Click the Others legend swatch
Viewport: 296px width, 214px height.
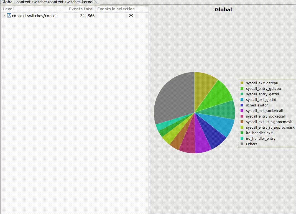tap(242, 144)
